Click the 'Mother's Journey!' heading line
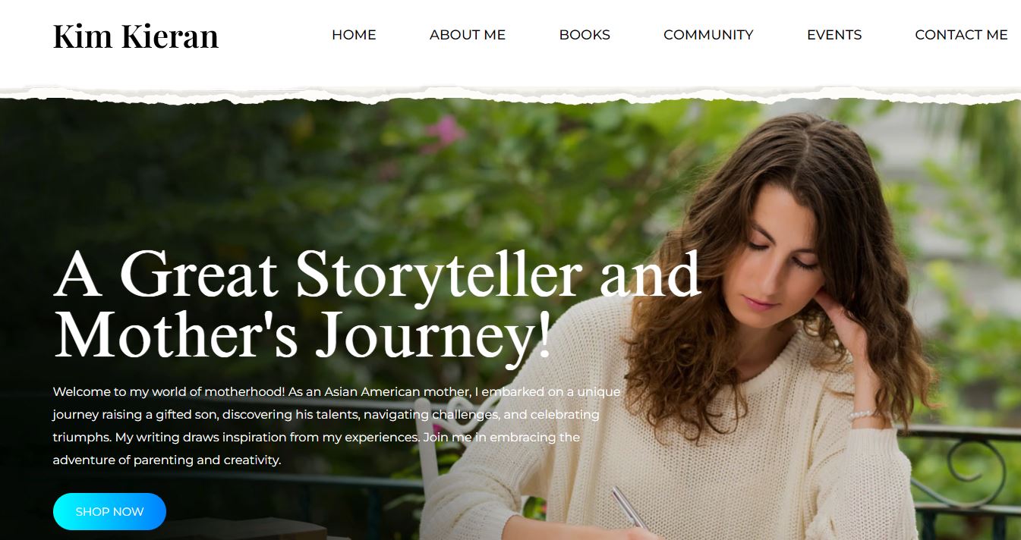 pos(302,334)
